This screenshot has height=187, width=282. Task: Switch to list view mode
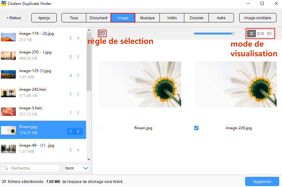(269, 33)
